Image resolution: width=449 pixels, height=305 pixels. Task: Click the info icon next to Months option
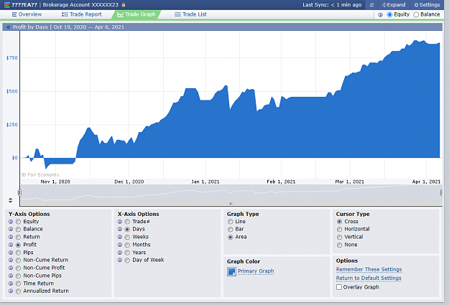click(120, 245)
